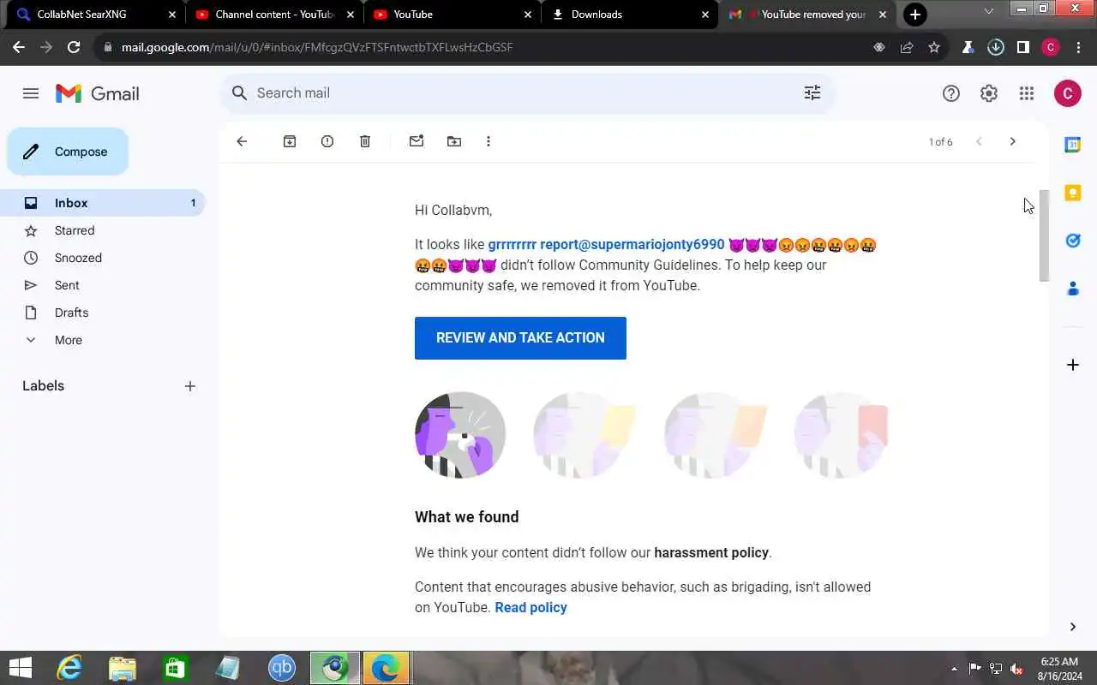This screenshot has width=1097, height=685.
Task: Open Gmail Support help icon
Action: click(x=951, y=93)
